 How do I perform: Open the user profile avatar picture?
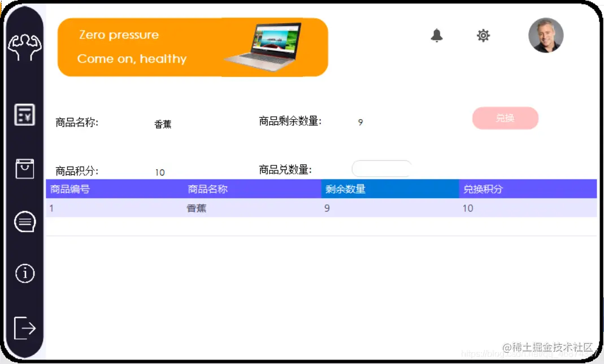click(x=546, y=35)
